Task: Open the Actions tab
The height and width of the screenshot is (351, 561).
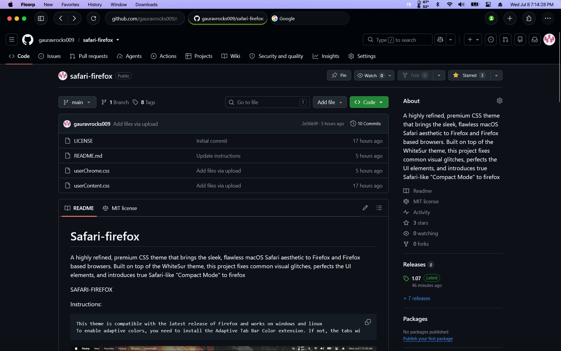Action: coord(164,56)
